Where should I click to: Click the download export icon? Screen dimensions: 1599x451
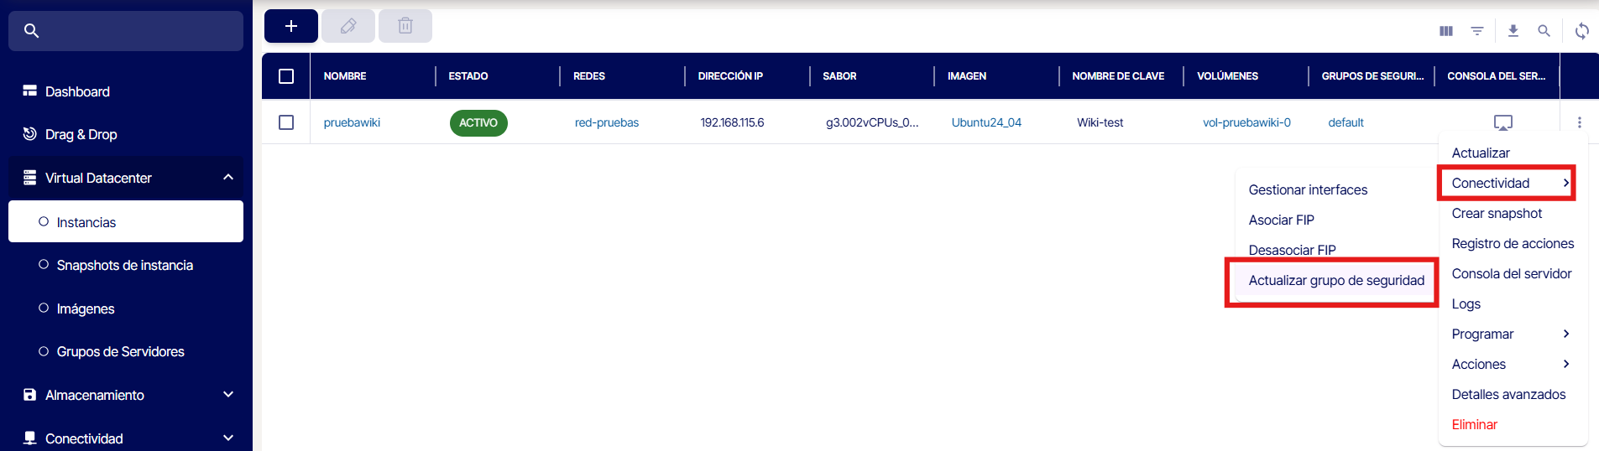click(1513, 31)
